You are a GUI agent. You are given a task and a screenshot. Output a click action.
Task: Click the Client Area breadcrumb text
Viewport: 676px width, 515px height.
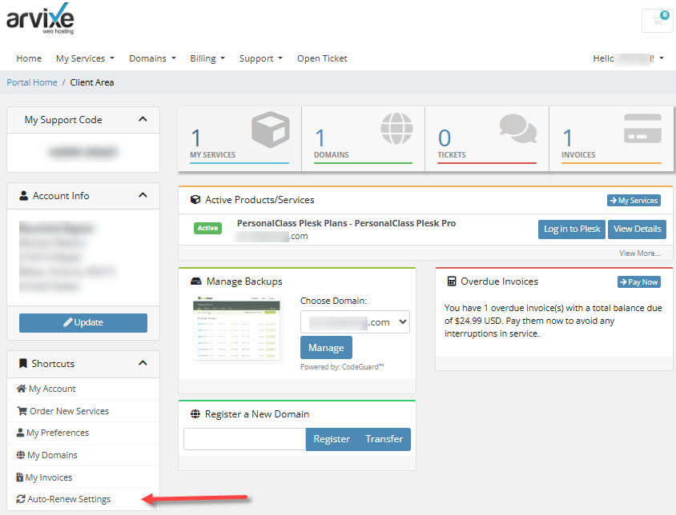[92, 82]
